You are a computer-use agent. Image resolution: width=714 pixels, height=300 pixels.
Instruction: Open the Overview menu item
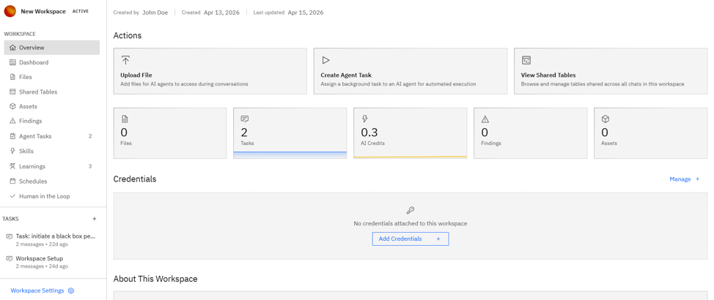pyautogui.click(x=52, y=48)
